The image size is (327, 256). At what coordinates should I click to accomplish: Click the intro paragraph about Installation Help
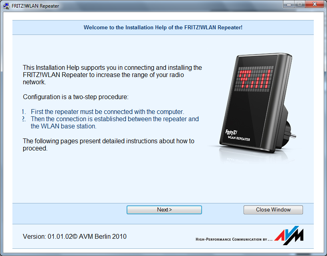point(112,75)
